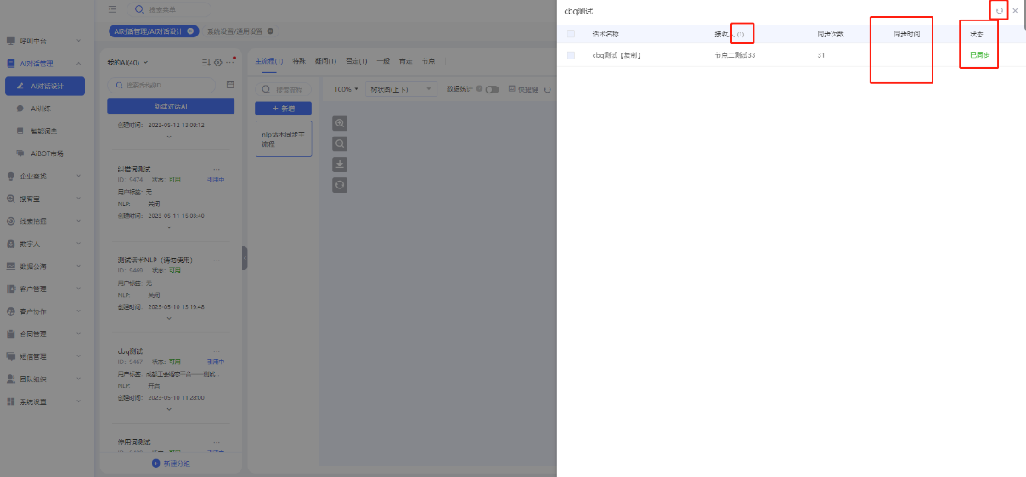Click the 新建对话AI button
Viewport: 1026px width, 477px height.
tap(171, 106)
